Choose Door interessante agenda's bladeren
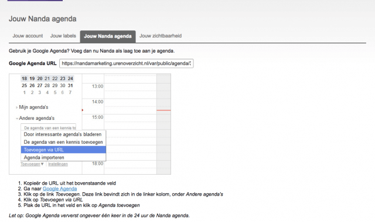The width and height of the screenshot is (375, 222). (63, 134)
